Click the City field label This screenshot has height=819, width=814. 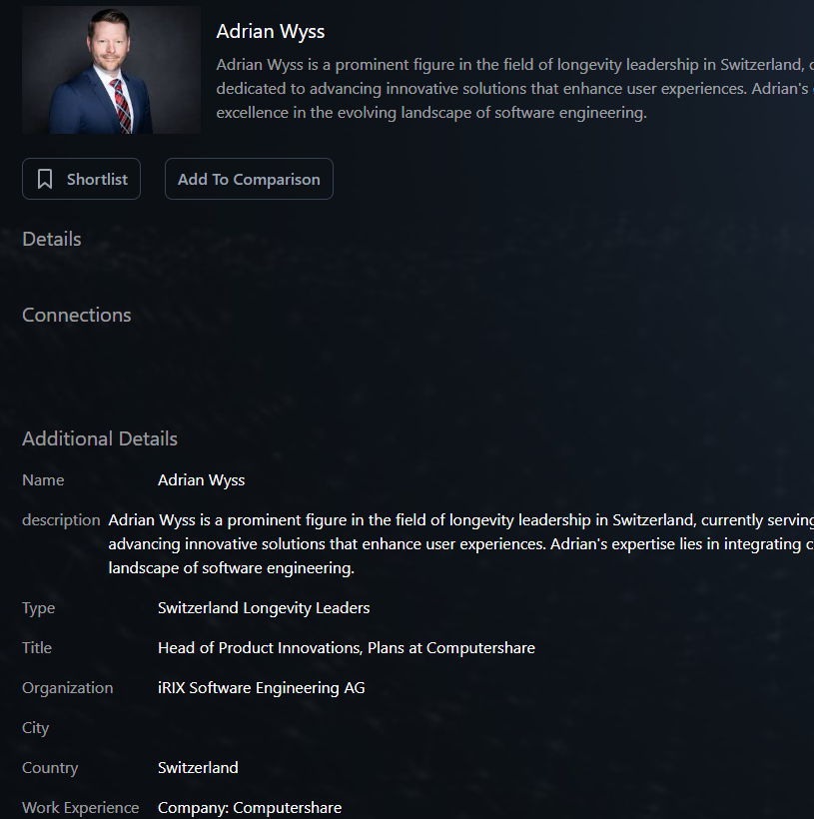click(36, 728)
